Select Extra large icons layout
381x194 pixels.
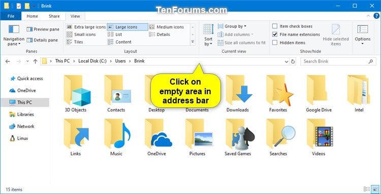(86, 27)
